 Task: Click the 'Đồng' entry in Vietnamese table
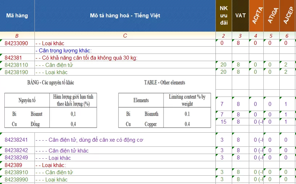[35, 124]
